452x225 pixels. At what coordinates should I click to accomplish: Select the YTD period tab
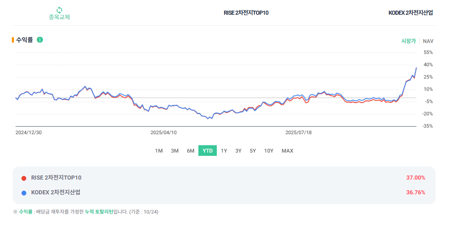pyautogui.click(x=207, y=151)
